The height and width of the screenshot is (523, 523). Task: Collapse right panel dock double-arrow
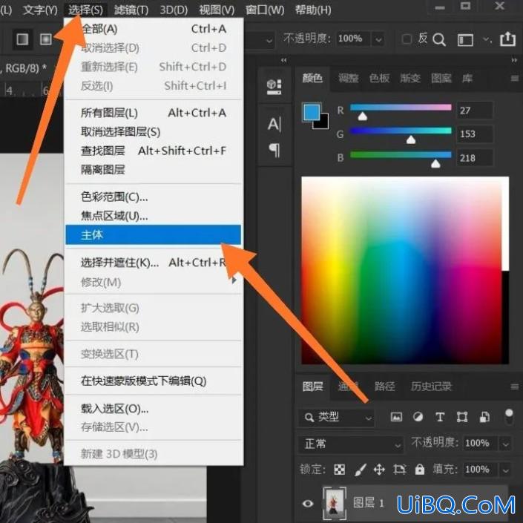[514, 60]
